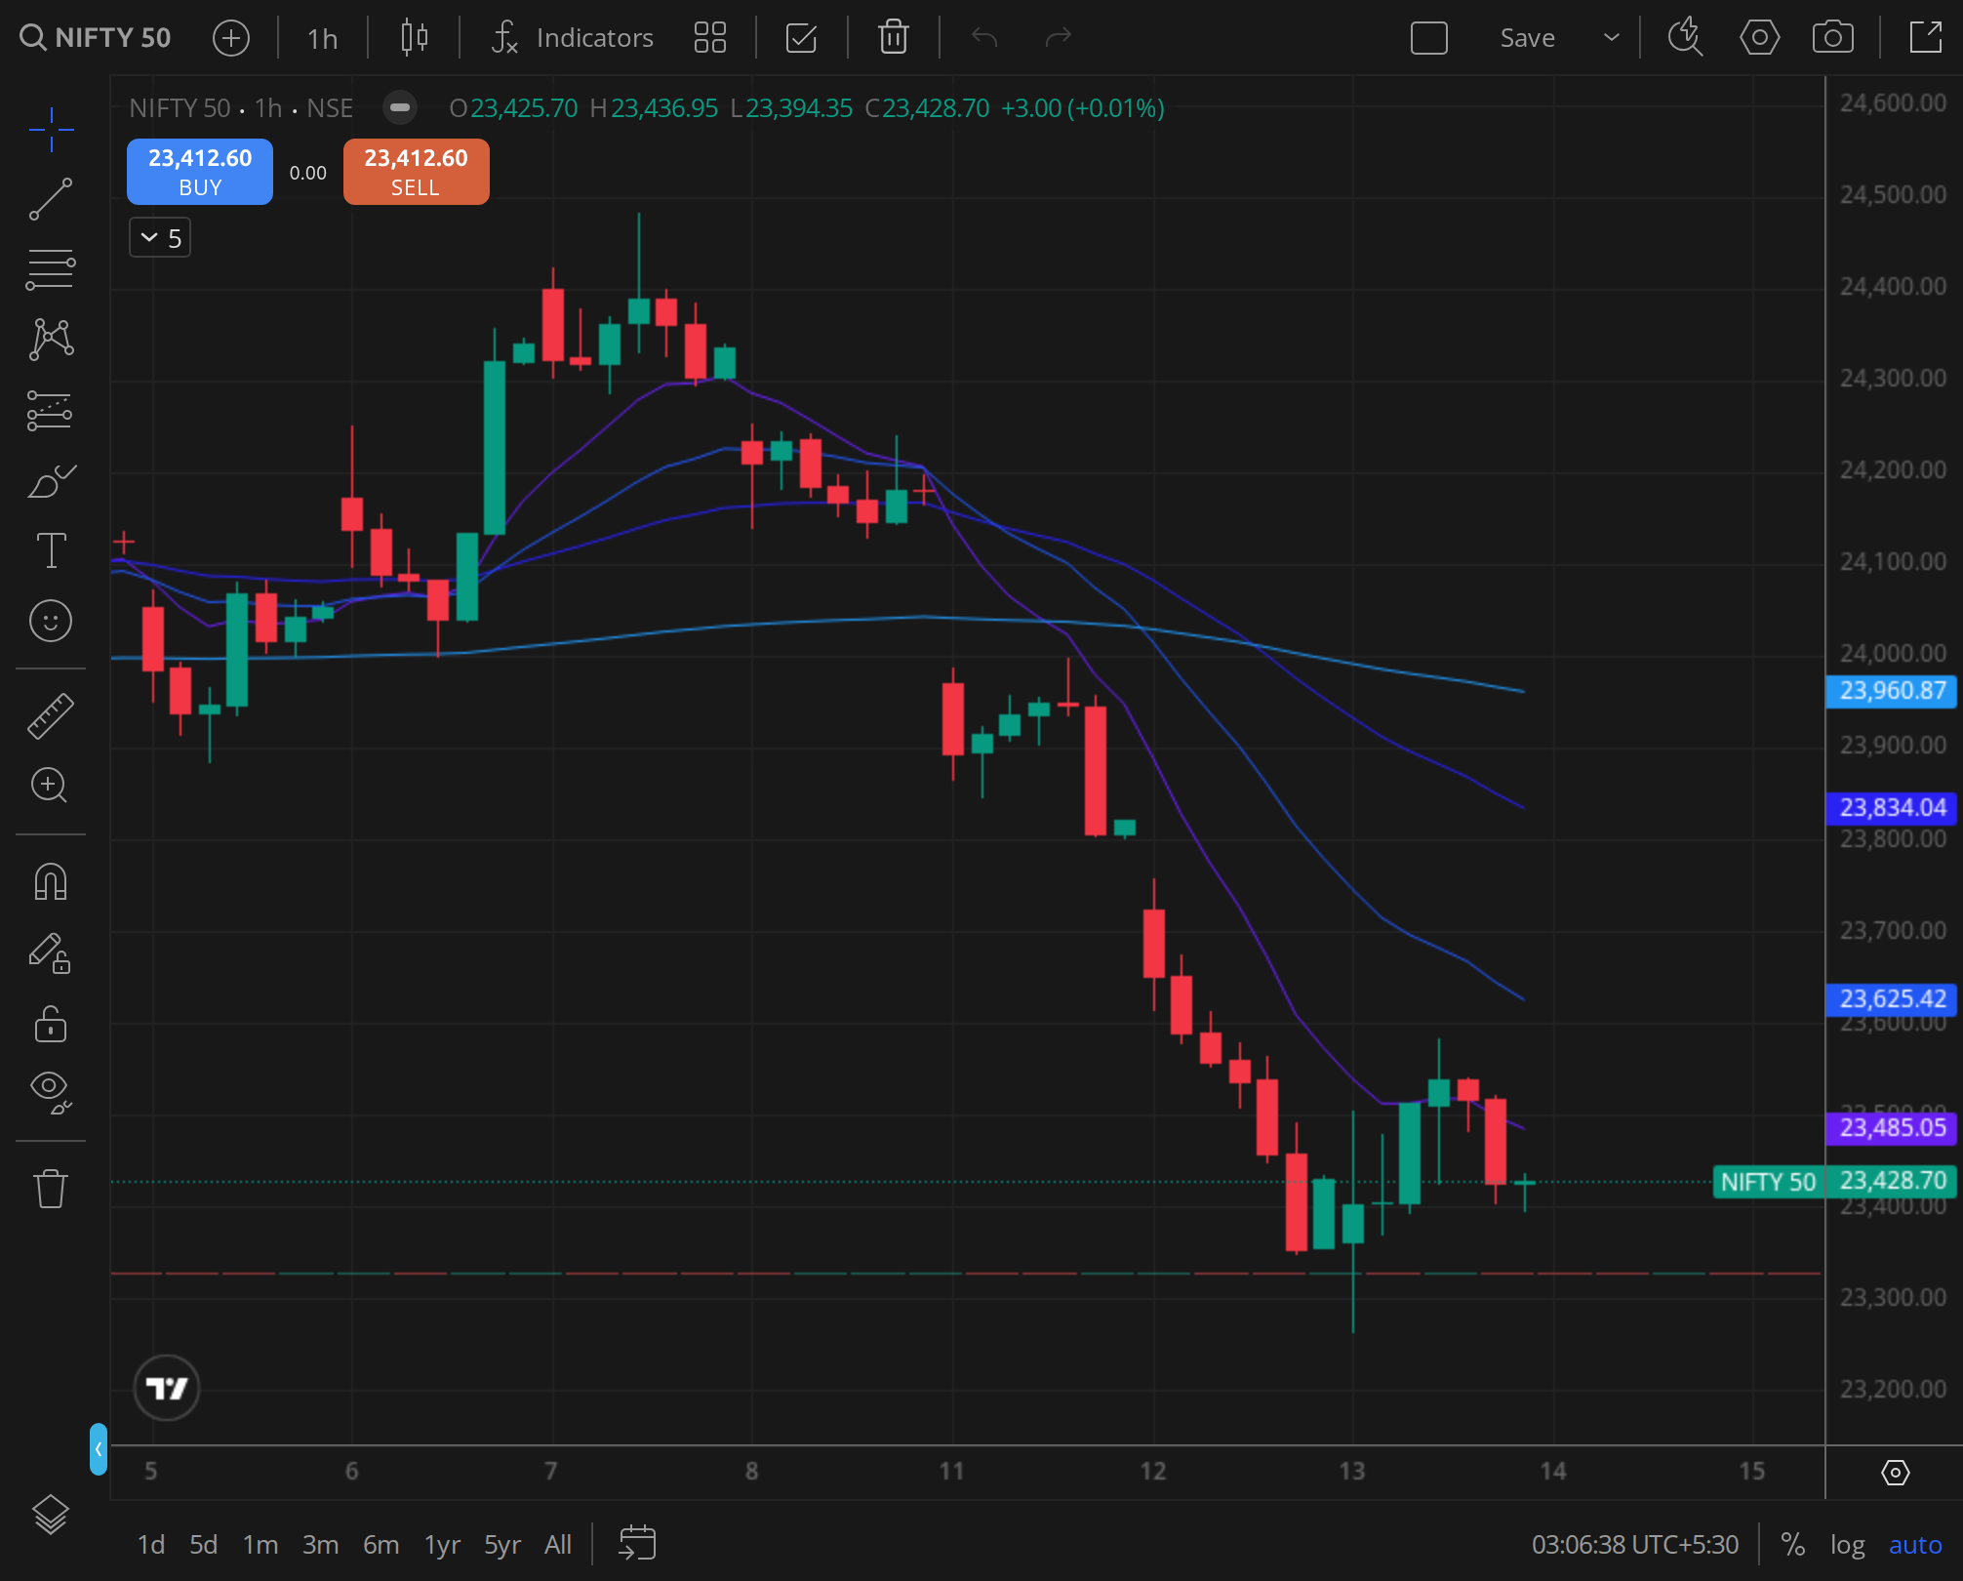Select the crosshair cursor tool
Image resolution: width=1963 pixels, height=1581 pixels.
(x=51, y=129)
